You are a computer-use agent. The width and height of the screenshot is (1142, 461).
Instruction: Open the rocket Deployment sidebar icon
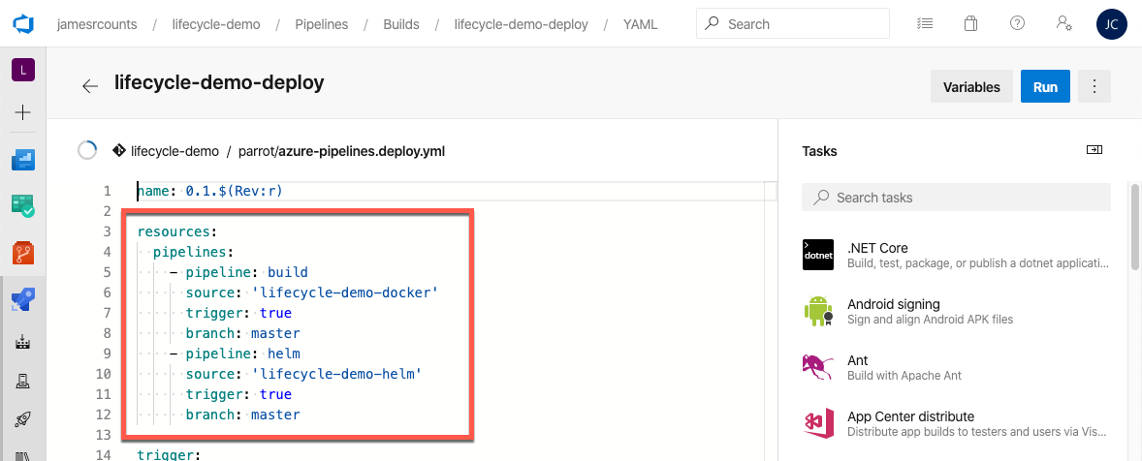[x=23, y=420]
